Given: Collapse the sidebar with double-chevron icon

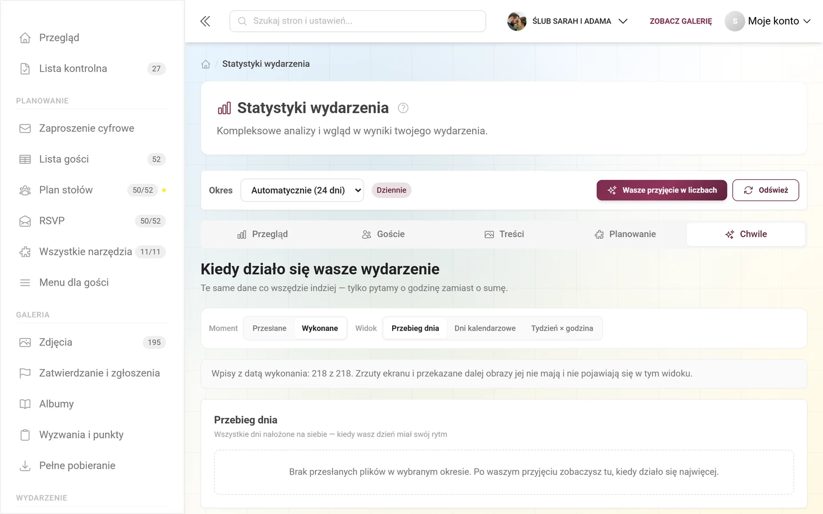Looking at the screenshot, I should pos(205,21).
